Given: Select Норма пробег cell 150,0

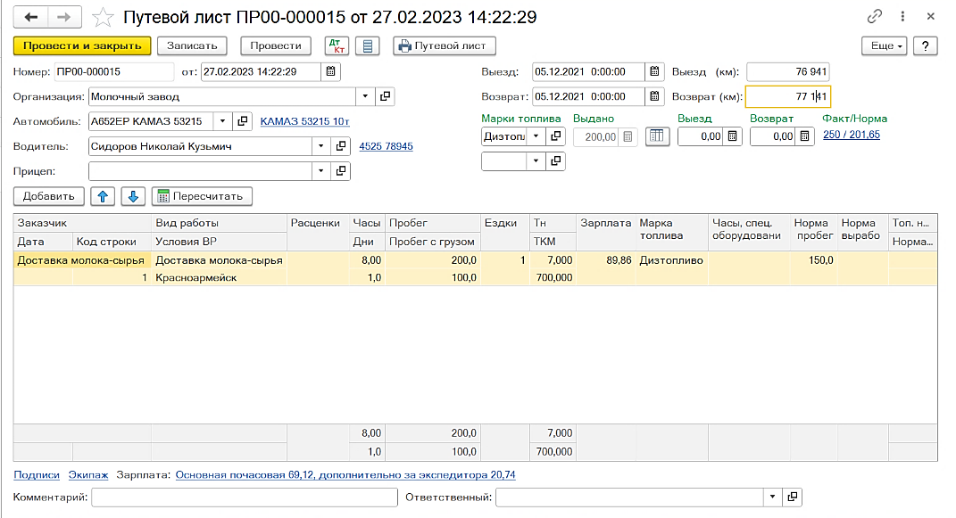Looking at the screenshot, I should pyautogui.click(x=814, y=260).
